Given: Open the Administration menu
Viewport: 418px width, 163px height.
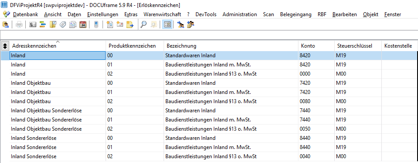Looking at the screenshot, I should click(240, 14).
